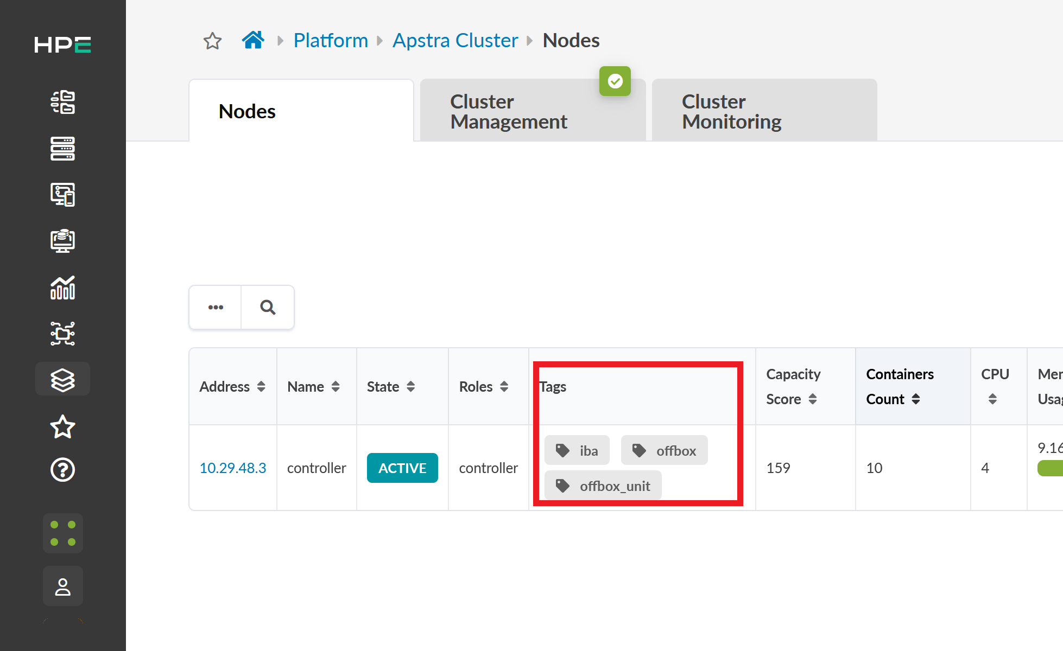Image resolution: width=1063 pixels, height=651 pixels.
Task: Open the bar chart Analytics icon
Action: point(62,288)
